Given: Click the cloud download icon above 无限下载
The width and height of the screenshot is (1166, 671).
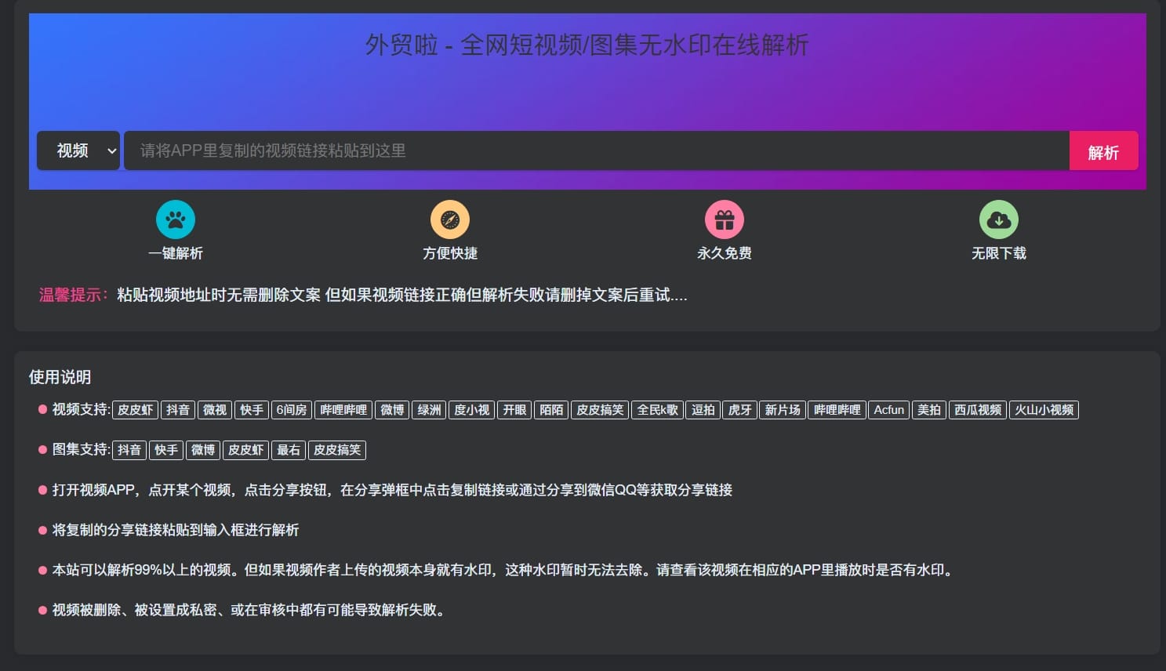Looking at the screenshot, I should pos(998,219).
